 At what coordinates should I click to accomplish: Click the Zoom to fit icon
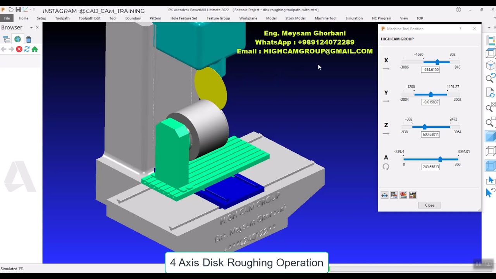click(491, 107)
